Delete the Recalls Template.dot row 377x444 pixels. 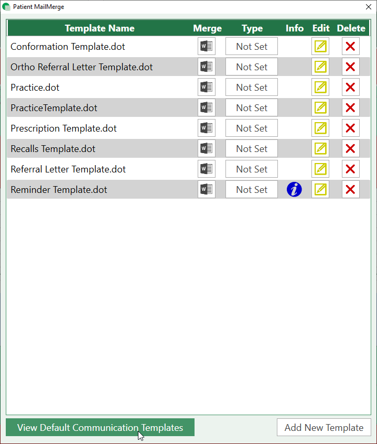pyautogui.click(x=350, y=148)
